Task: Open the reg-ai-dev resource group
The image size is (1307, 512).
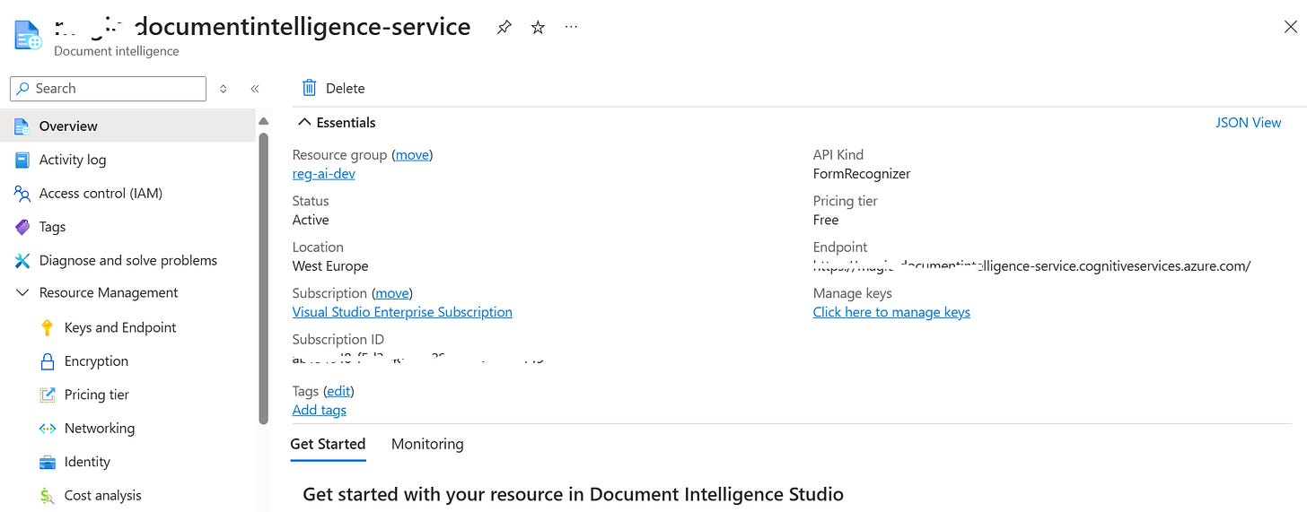Action: pos(324,174)
